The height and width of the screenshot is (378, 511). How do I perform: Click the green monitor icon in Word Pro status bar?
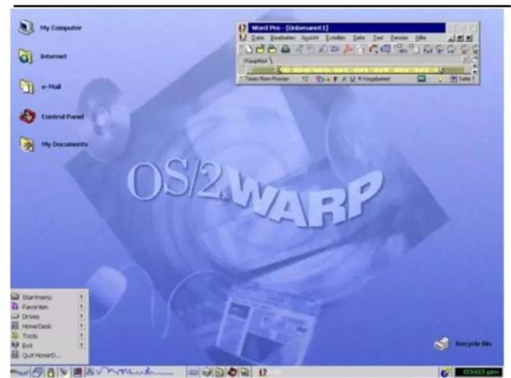click(422, 78)
